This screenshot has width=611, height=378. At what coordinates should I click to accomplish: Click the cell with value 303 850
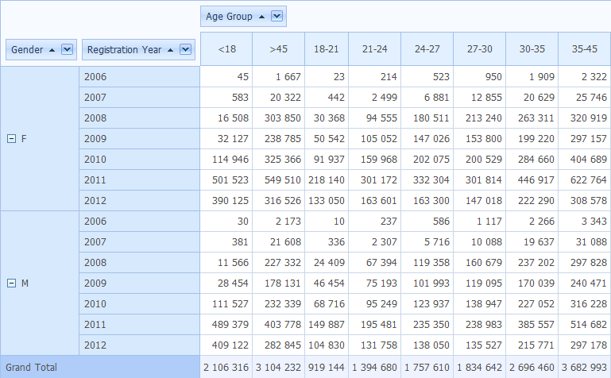pos(278,118)
